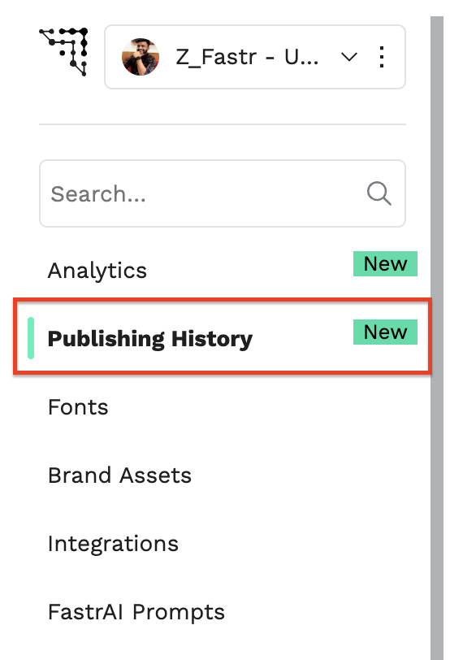Click the New badge beside Analytics

pos(385,264)
